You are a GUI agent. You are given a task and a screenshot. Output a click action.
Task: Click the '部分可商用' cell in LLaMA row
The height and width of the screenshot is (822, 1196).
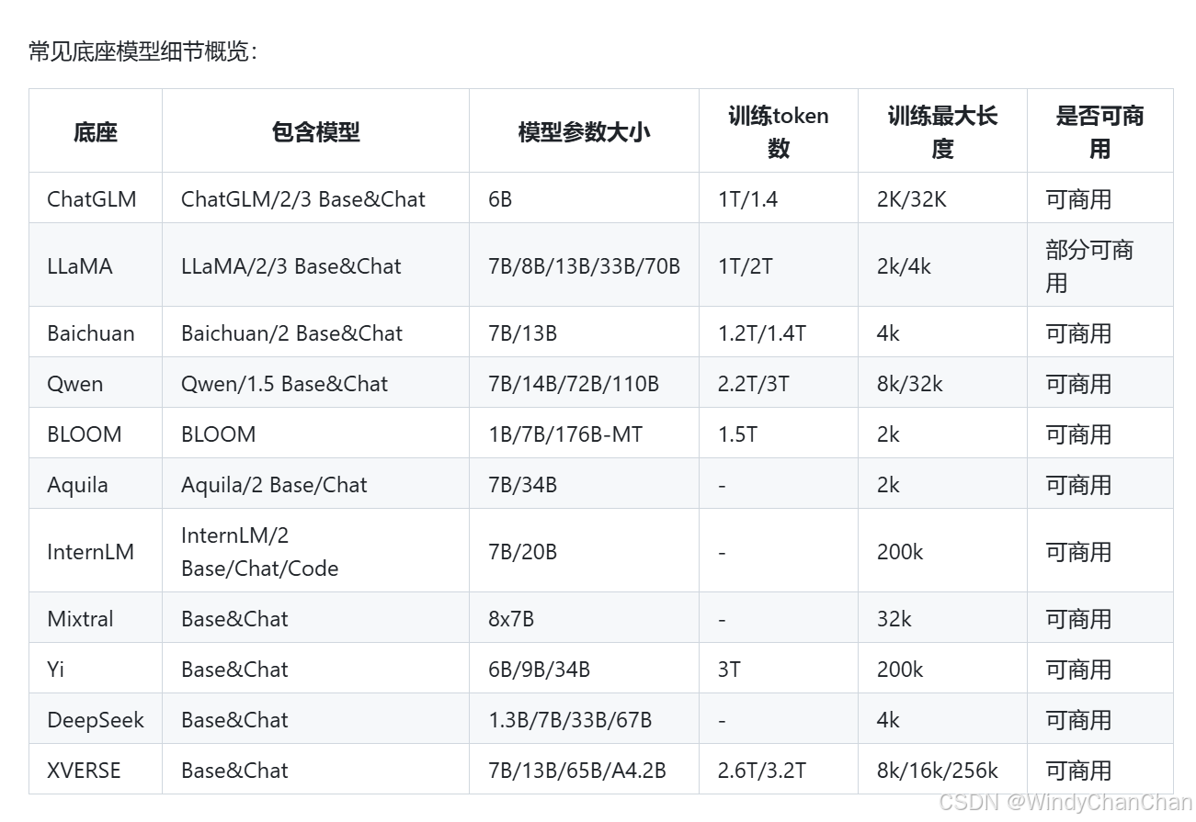pyautogui.click(x=1100, y=265)
